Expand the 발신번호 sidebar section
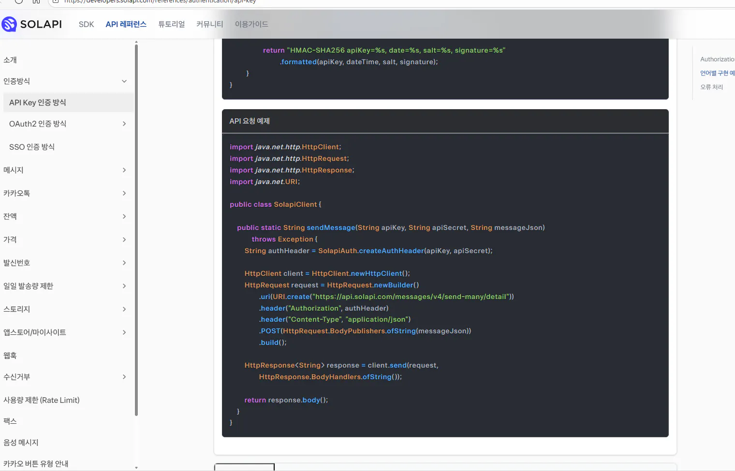Viewport: 735px width, 471px height. [x=124, y=263]
